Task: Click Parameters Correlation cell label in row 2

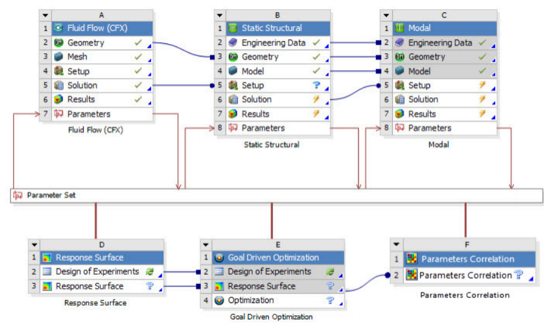Action: point(465,275)
